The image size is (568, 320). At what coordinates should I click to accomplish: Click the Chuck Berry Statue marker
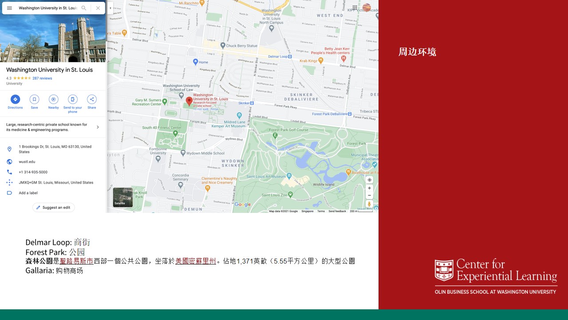pos(223,45)
